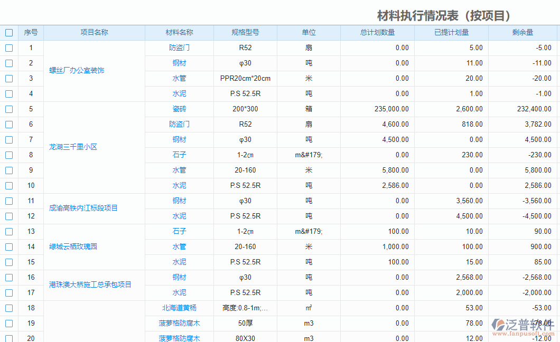
Task: Open the 北海道黄杨 material link
Action: pyautogui.click(x=179, y=308)
